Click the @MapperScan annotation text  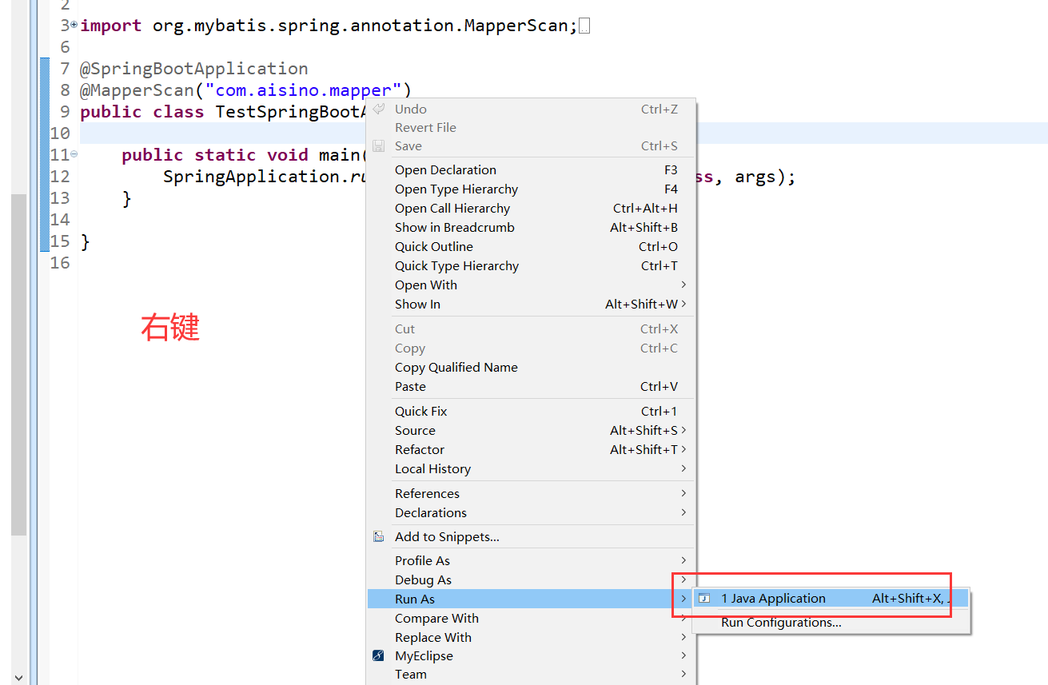(x=137, y=90)
